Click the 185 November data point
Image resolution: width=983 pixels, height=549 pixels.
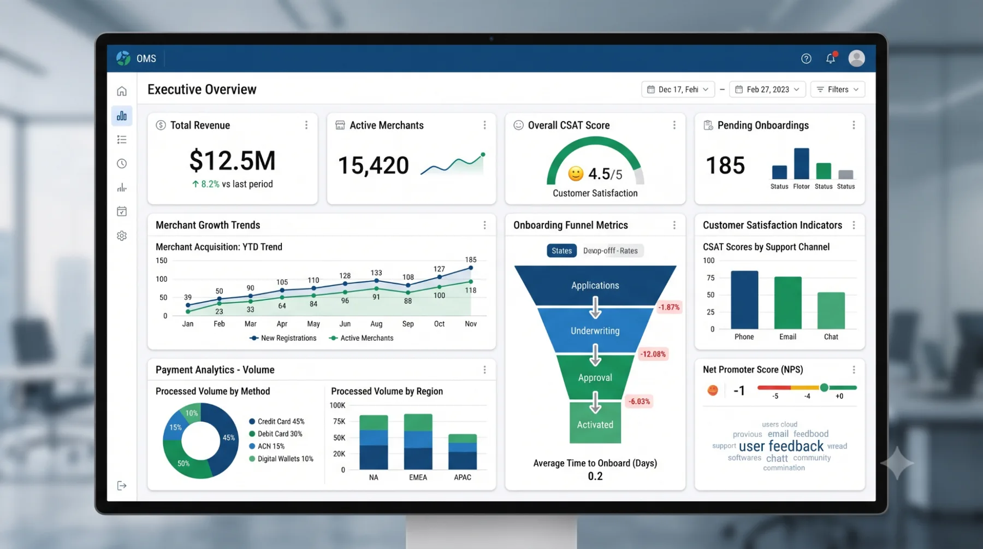(x=471, y=268)
